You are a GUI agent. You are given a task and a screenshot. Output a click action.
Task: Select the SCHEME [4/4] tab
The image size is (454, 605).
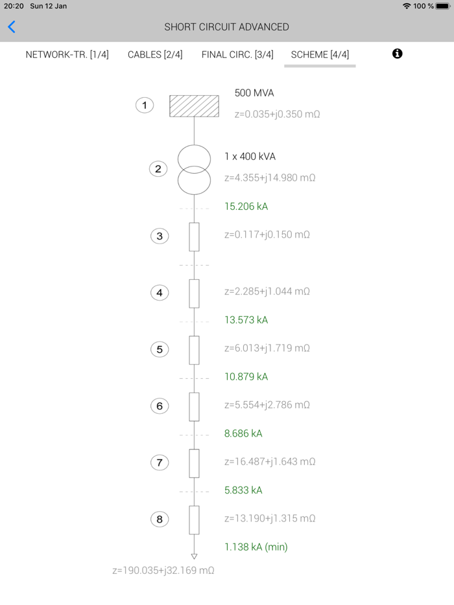(x=320, y=54)
